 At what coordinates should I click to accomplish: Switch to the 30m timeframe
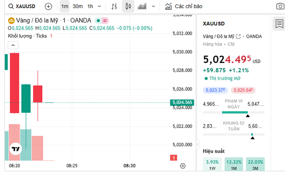coord(78,6)
